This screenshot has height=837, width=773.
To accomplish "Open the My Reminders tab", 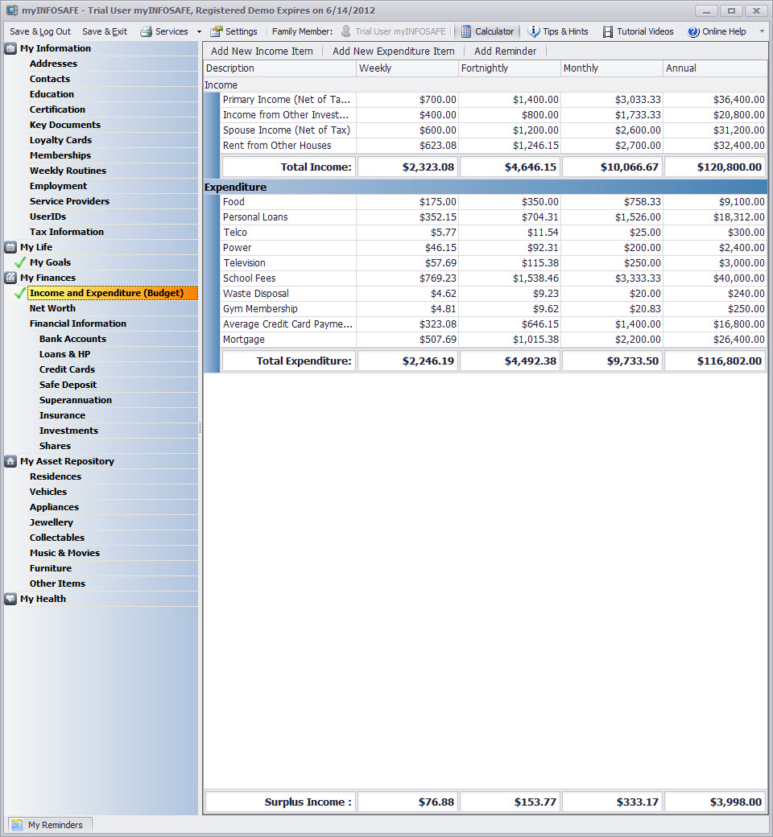I will (x=50, y=824).
